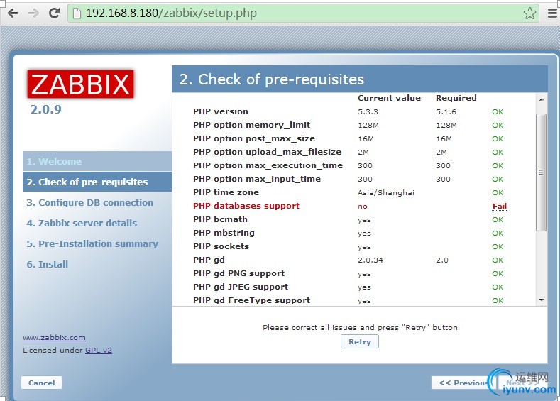
Task: Select step 4. Zabbix server details
Action: [x=82, y=223]
